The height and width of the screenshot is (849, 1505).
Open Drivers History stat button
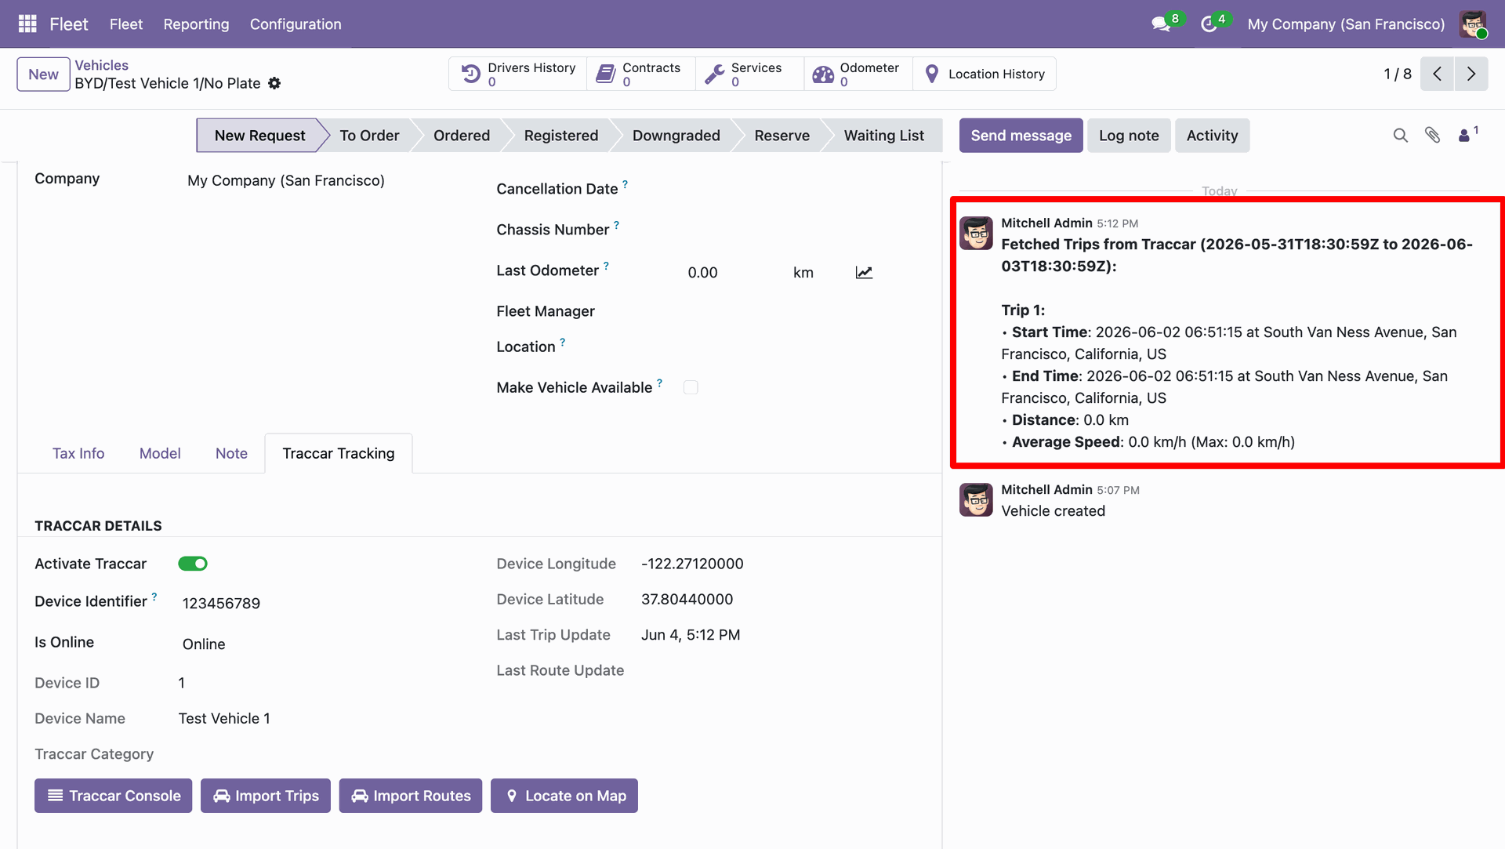[x=518, y=74]
